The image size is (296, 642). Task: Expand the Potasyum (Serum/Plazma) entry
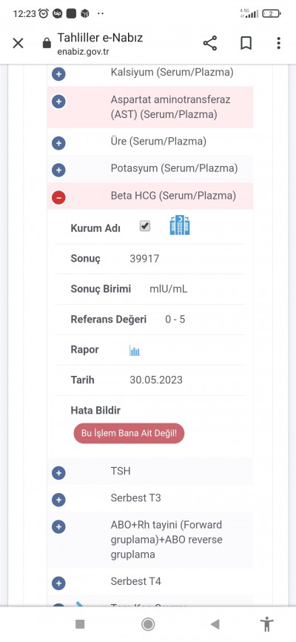58,171
